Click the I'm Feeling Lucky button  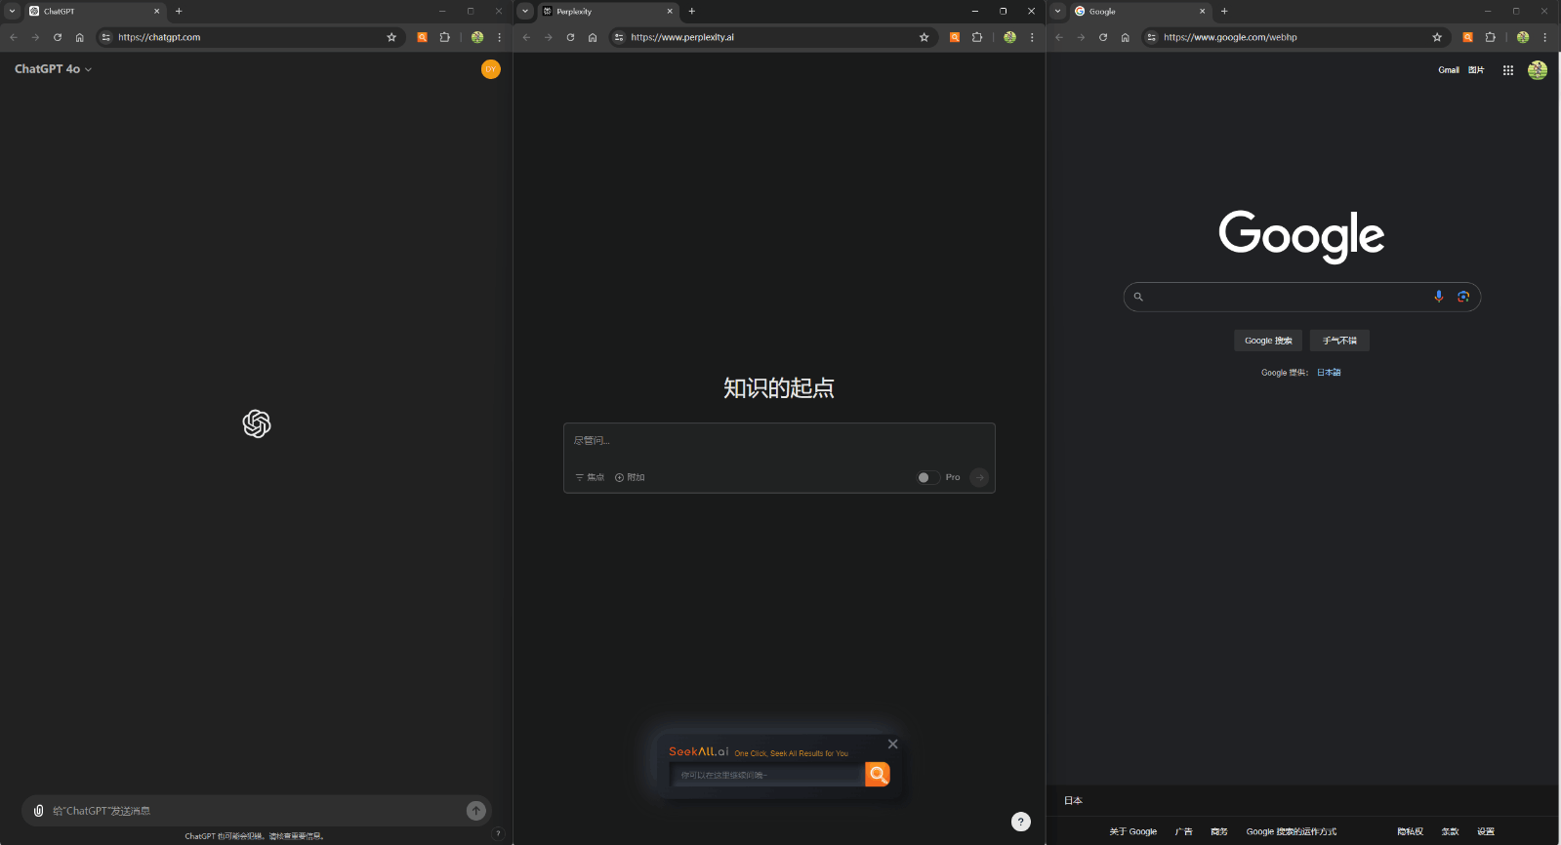(1339, 341)
